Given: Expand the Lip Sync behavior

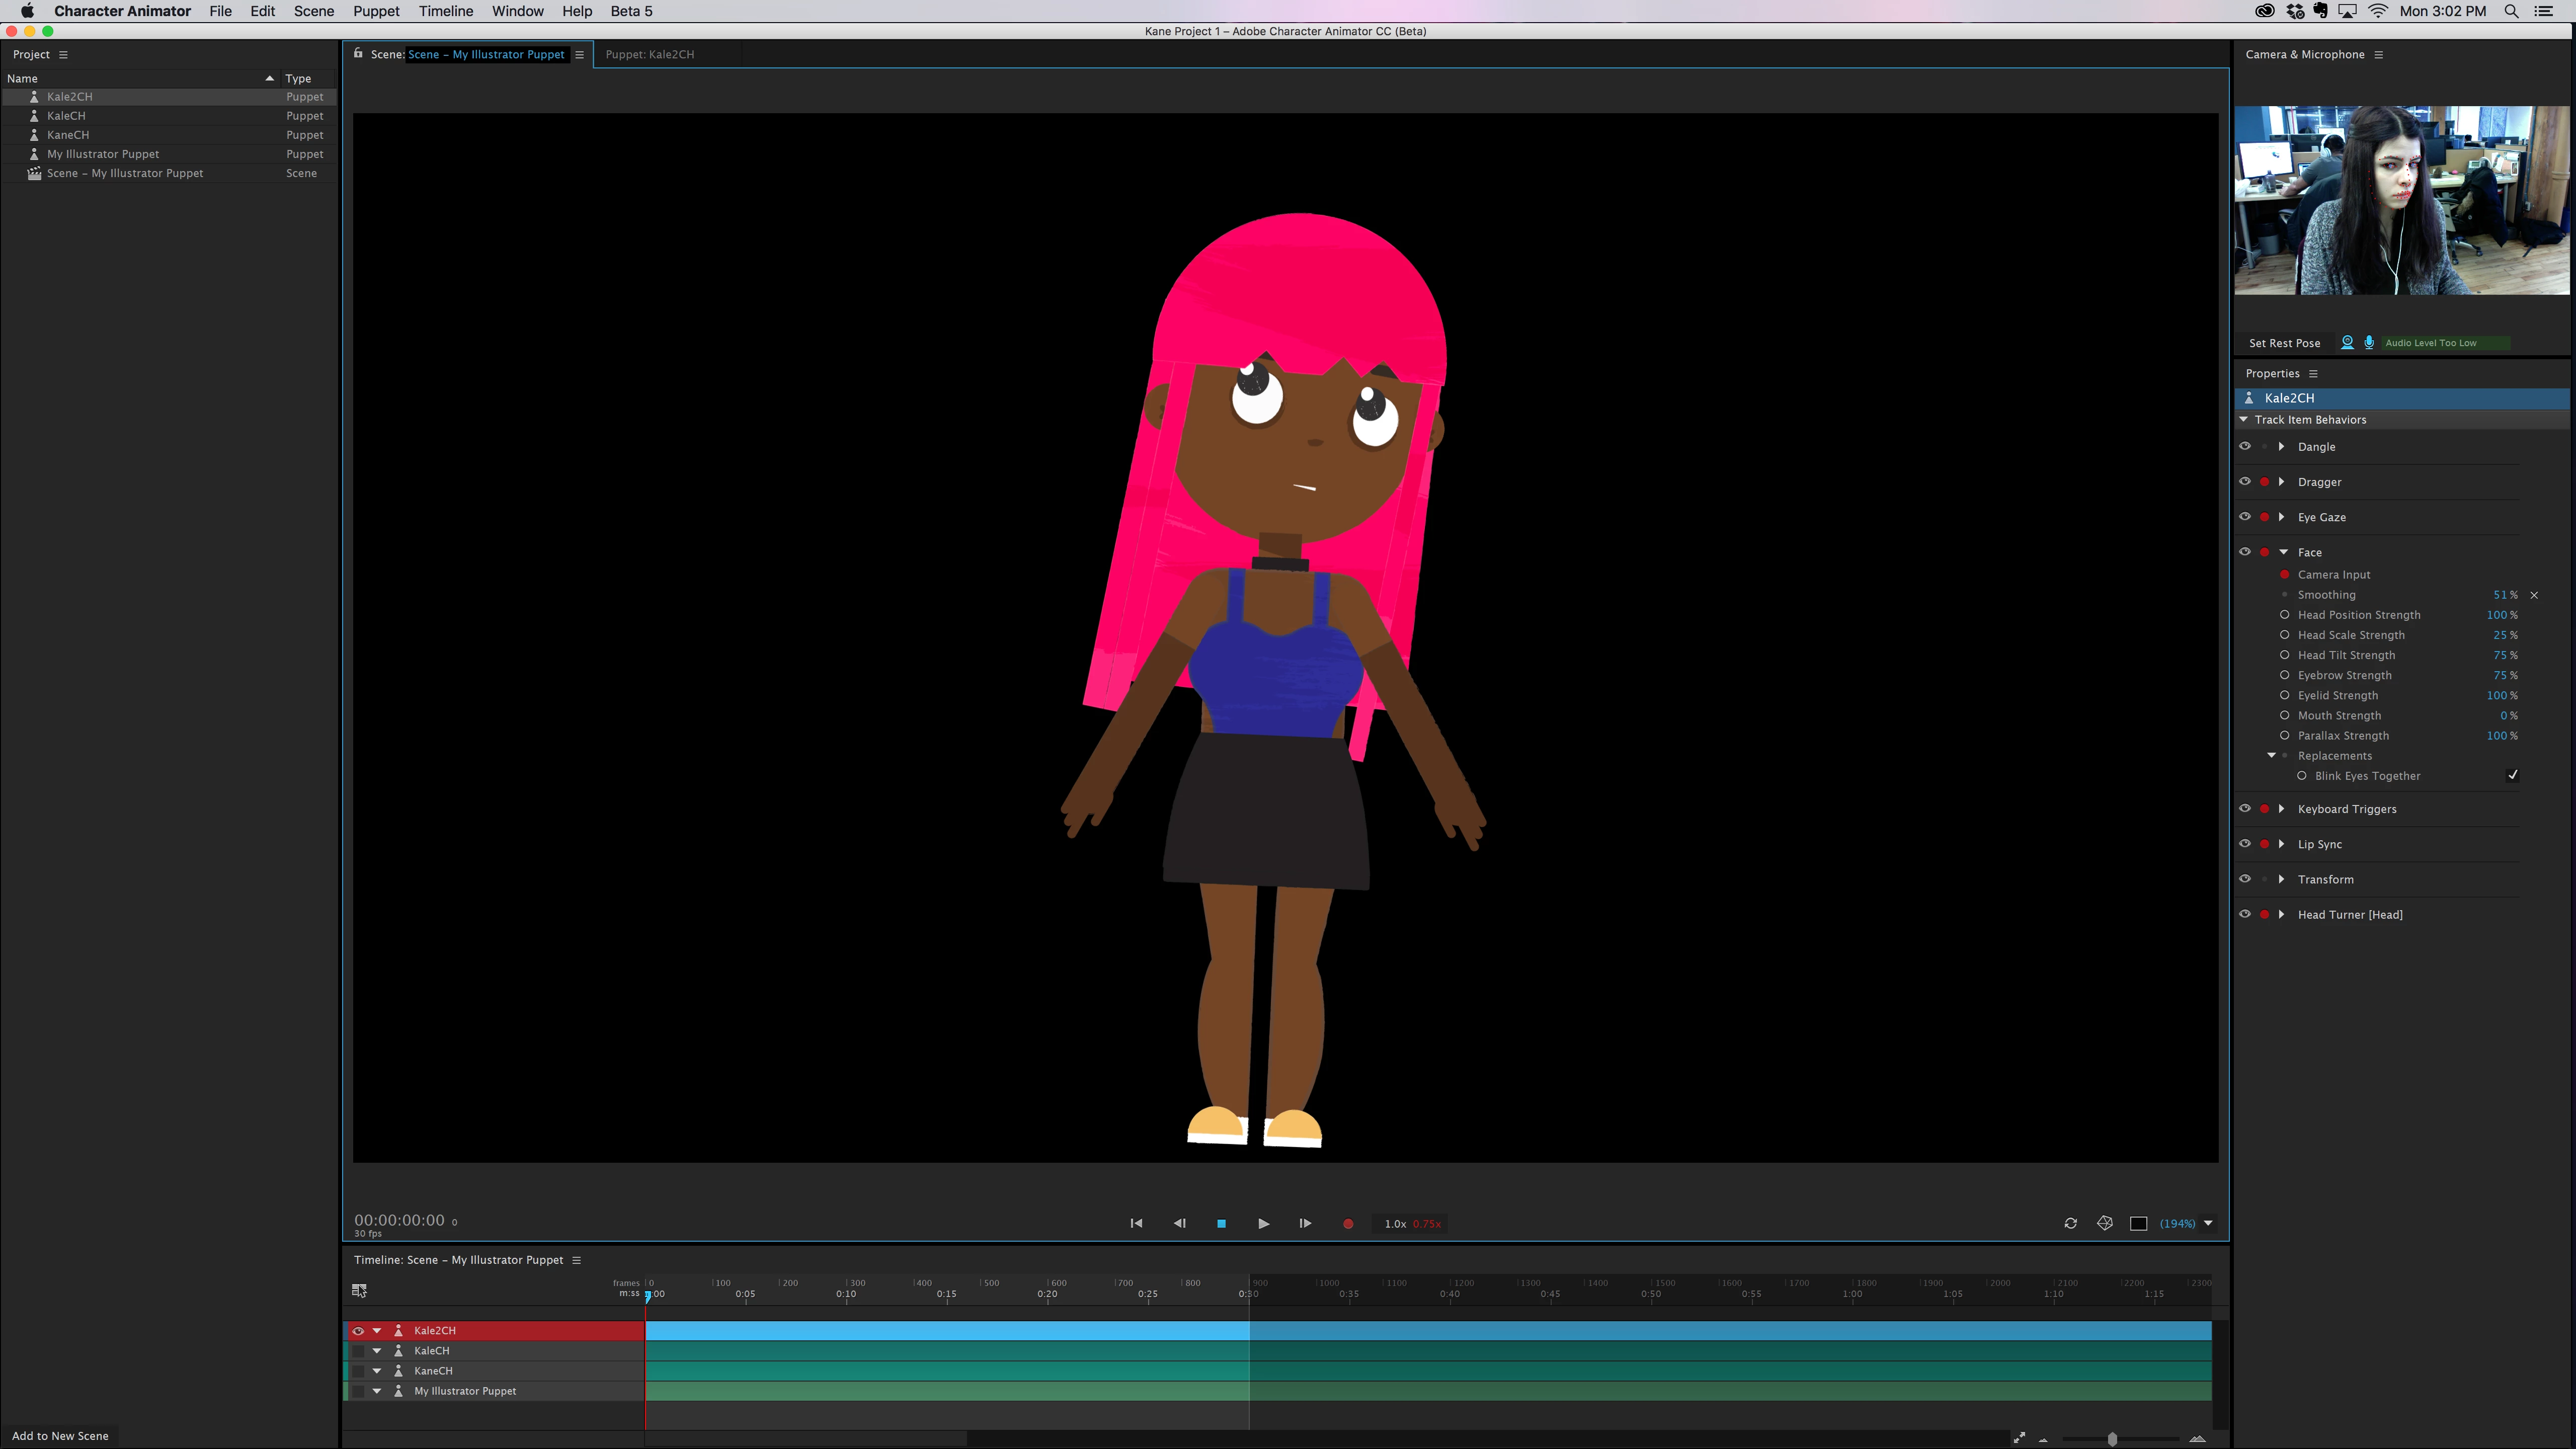Looking at the screenshot, I should (2281, 844).
